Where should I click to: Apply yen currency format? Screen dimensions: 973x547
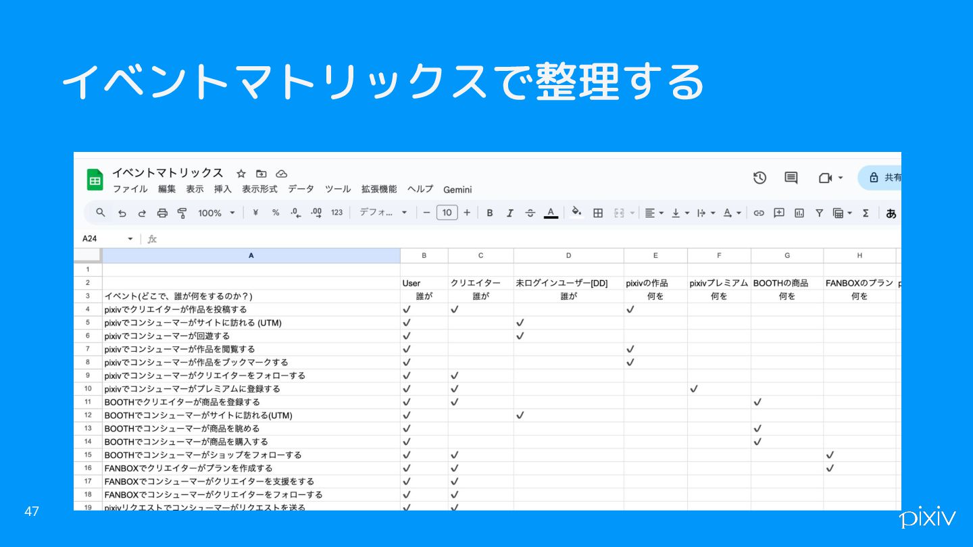pos(255,213)
